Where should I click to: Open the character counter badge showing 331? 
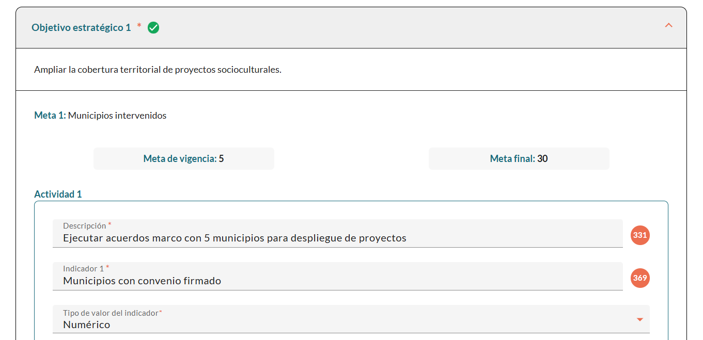[639, 235]
